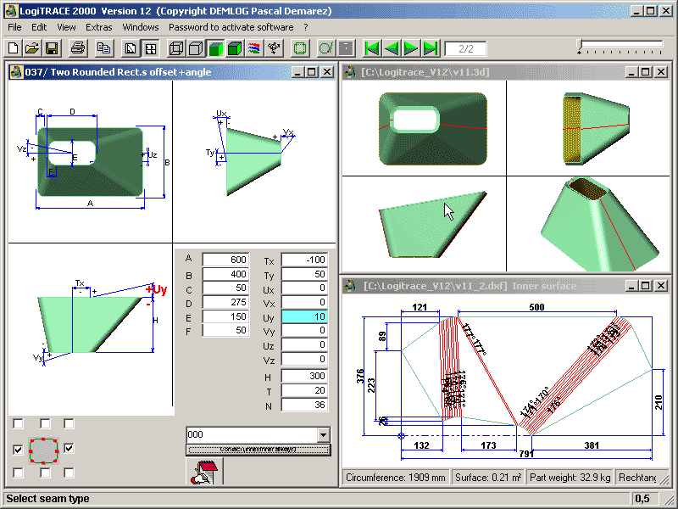The height and width of the screenshot is (509, 678).
Task: Open the Windows menu
Action: 141,27
